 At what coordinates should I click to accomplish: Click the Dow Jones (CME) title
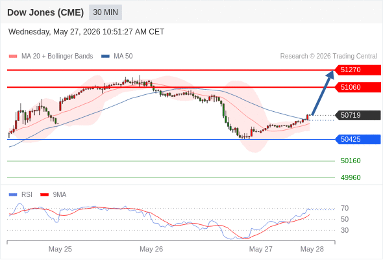point(45,12)
